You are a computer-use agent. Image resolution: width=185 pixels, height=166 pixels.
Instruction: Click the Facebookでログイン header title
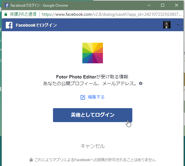[x=36, y=25]
